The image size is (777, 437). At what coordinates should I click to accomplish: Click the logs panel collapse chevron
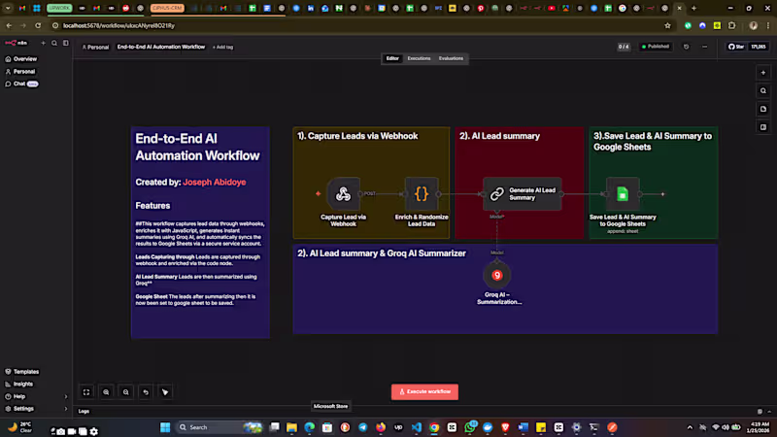[769, 411]
